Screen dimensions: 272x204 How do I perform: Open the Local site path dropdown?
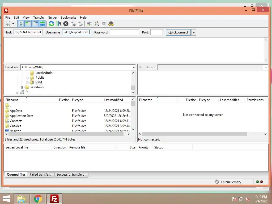[134, 67]
